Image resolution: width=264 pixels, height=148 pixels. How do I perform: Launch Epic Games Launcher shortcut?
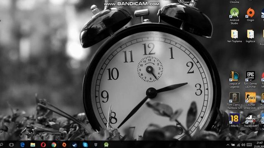pyautogui.click(x=250, y=80)
